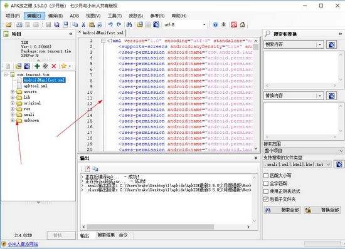This screenshot has height=249, width=345.
Task: Click the blue-white open-with icon beside encoding box
Action: (156, 24)
